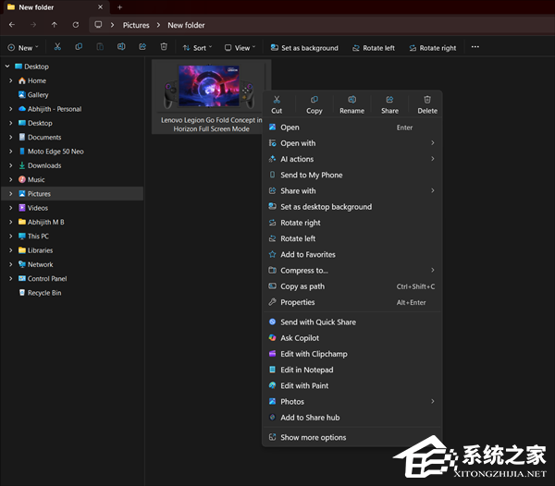Screen dimensions: 555x486
Task: Go forward with the forward arrow
Action: point(33,25)
